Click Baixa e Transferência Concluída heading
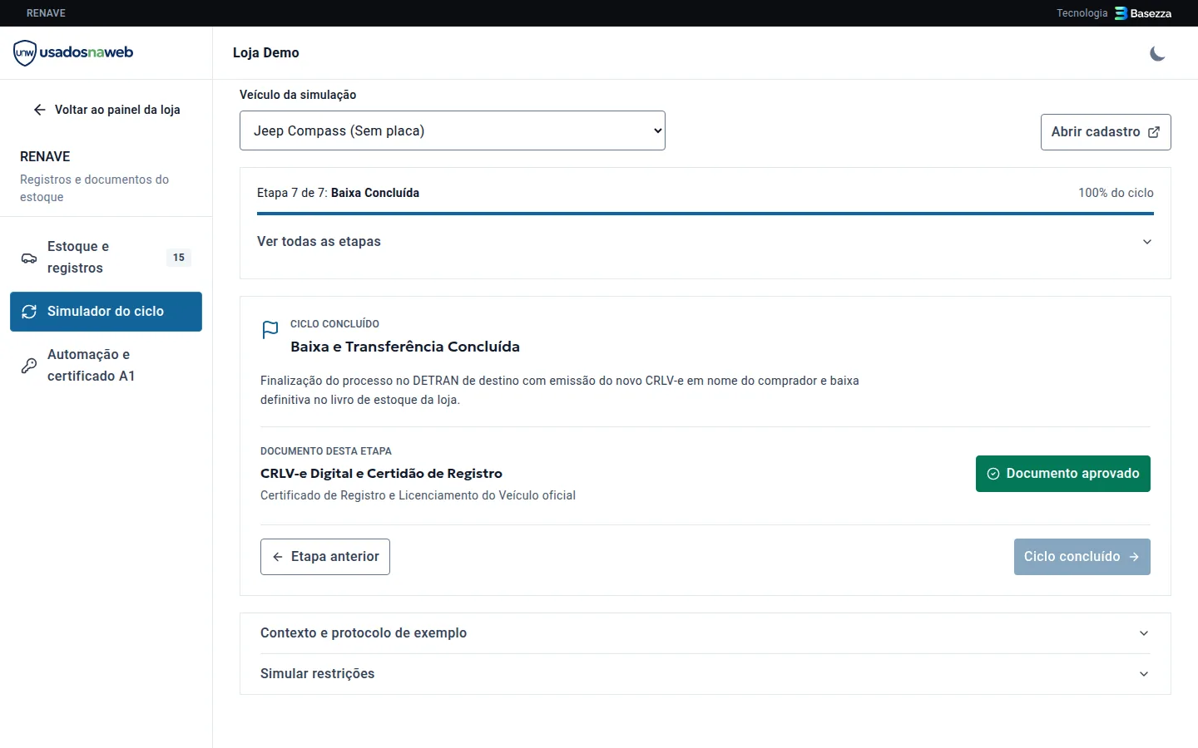Screen dimensions: 1198x748 coord(405,347)
